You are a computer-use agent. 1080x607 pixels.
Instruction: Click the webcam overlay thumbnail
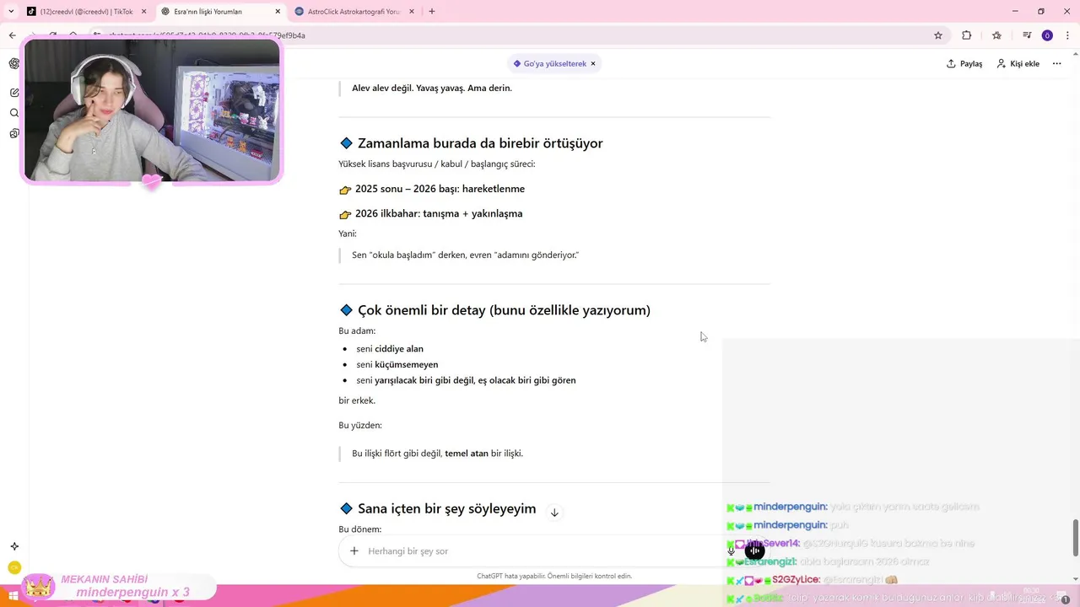[152, 110]
